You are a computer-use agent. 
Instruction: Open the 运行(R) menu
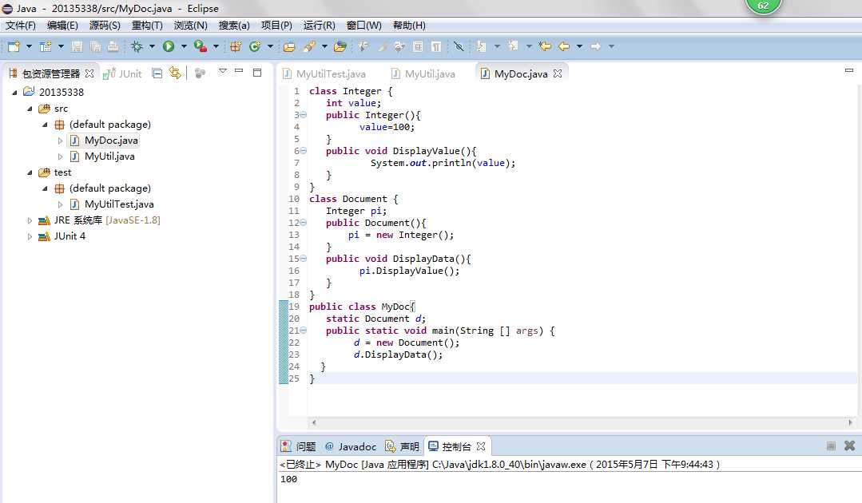pos(319,26)
